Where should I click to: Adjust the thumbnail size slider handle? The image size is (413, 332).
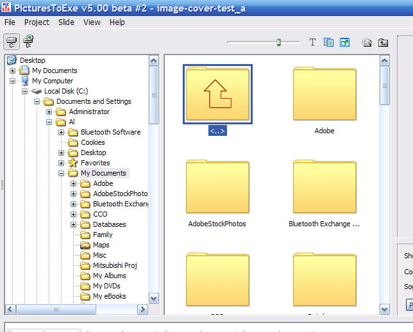click(278, 42)
